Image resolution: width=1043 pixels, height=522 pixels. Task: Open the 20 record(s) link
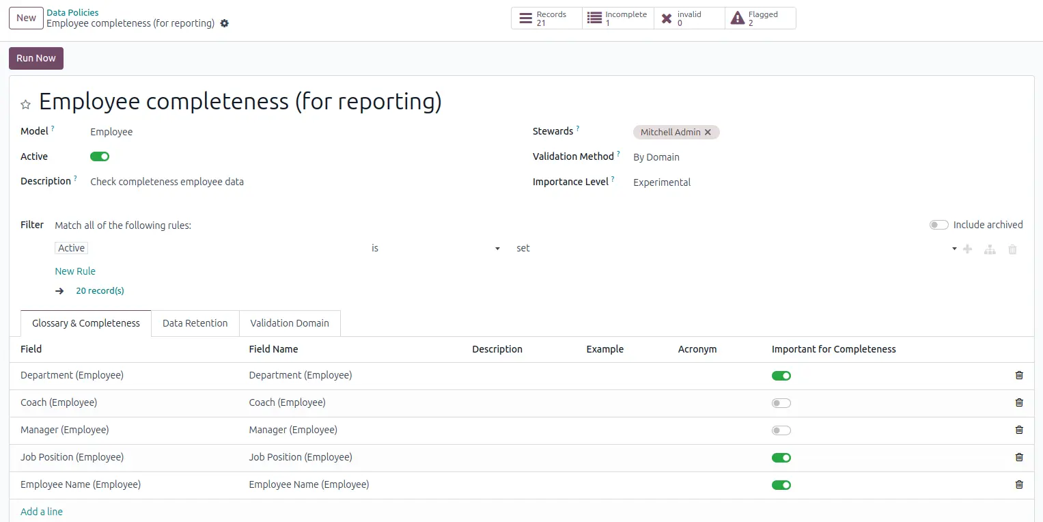tap(100, 291)
